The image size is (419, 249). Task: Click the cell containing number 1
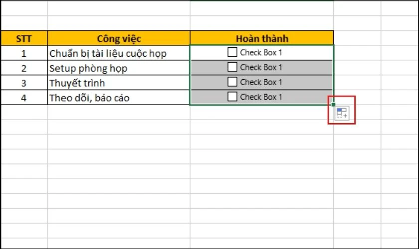point(24,53)
